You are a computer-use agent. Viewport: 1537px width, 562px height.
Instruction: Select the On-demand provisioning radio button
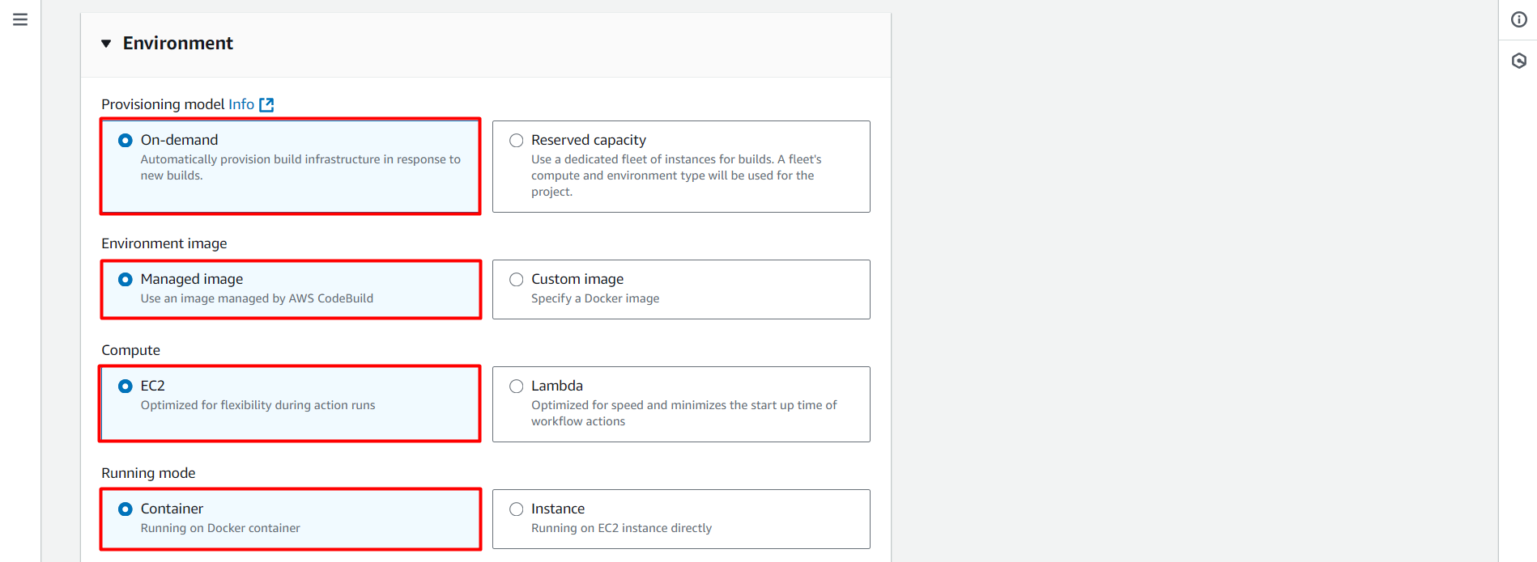(125, 140)
